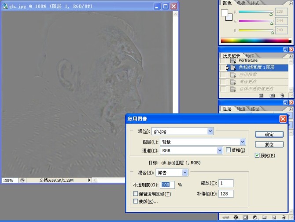This screenshot has width=295, height=222.
Task: Uncheck the 预览 (Preview) checkbox
Action: (257, 155)
